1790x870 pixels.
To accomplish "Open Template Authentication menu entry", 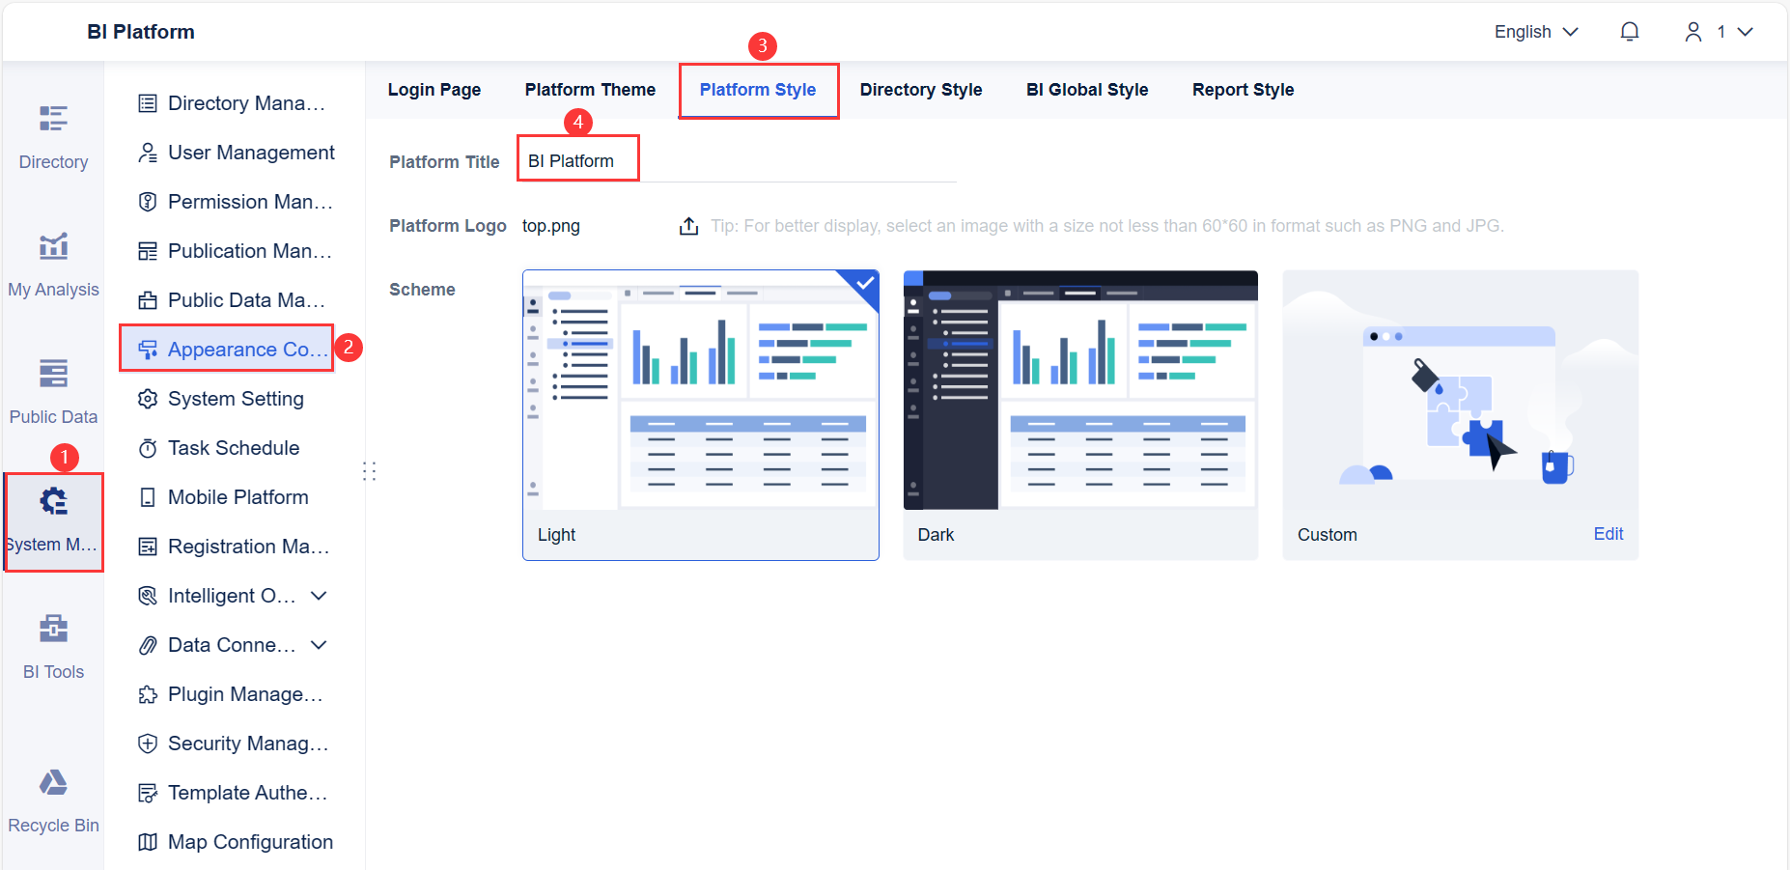I will tap(235, 793).
